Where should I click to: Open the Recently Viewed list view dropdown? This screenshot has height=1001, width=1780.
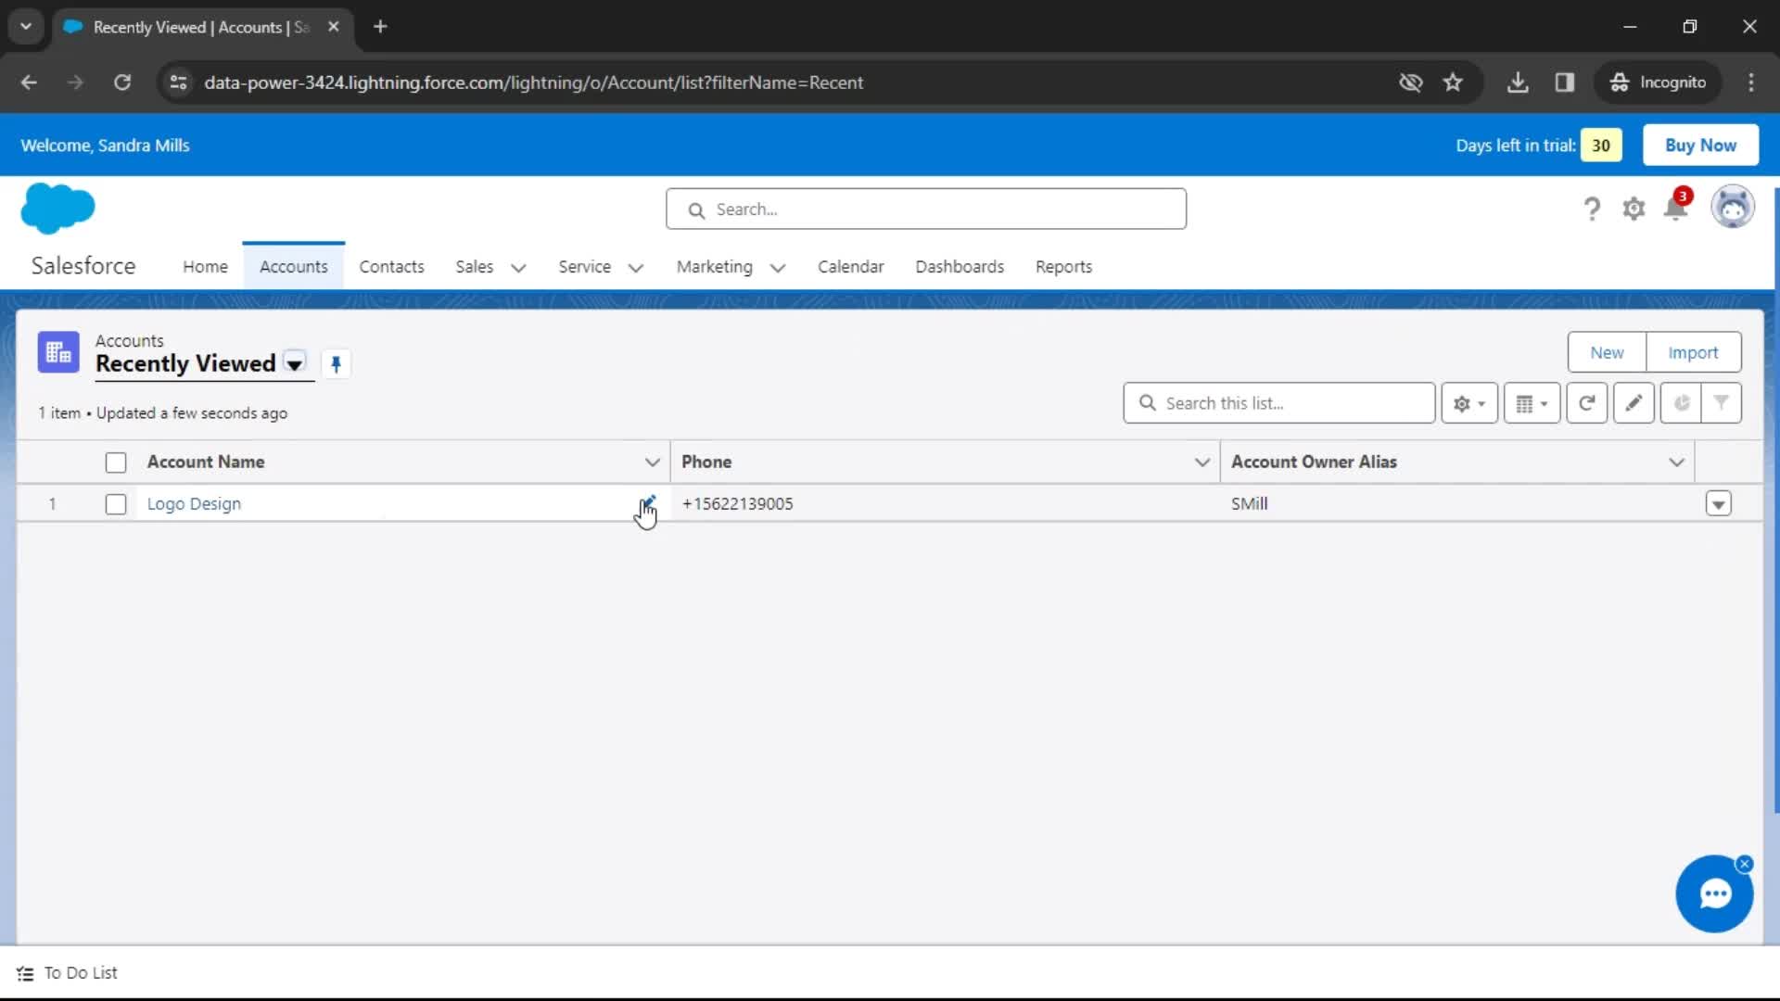pos(295,364)
